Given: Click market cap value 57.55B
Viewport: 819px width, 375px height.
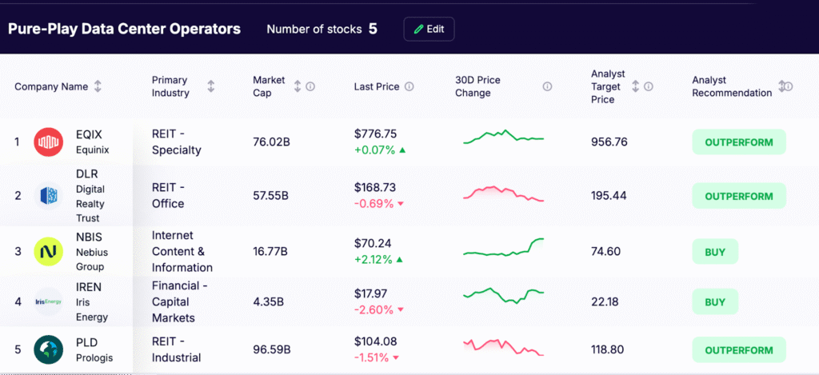Looking at the screenshot, I should [x=271, y=196].
